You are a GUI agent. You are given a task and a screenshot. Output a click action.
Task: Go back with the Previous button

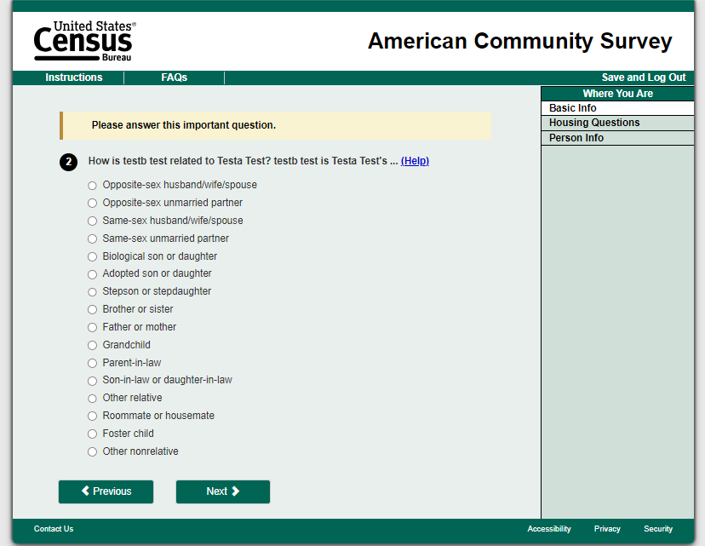tap(106, 491)
